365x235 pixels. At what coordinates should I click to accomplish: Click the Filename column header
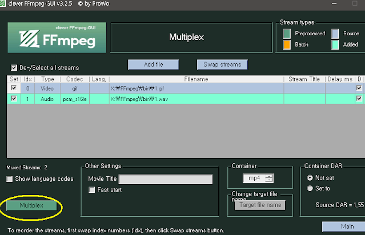tap(196, 79)
